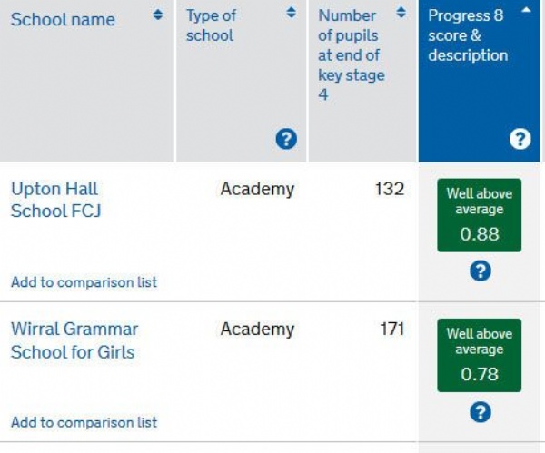
Task: Select the 171 pupils cell for Wirral Grammar
Action: pyautogui.click(x=392, y=329)
